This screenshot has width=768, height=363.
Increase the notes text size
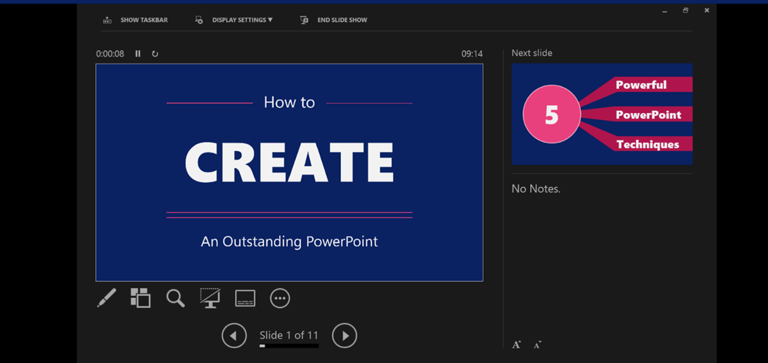click(516, 344)
